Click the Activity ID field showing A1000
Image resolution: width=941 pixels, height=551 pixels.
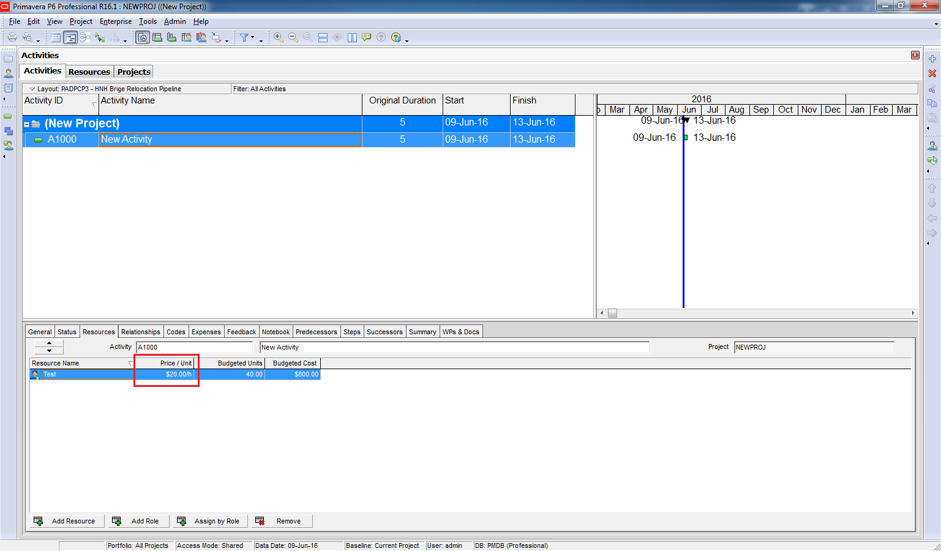[193, 347]
